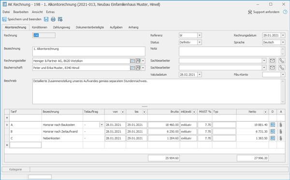Expand the Status dropdown showing Definitiv
Image resolution: width=290 pixels, height=180 pixels.
click(199, 42)
